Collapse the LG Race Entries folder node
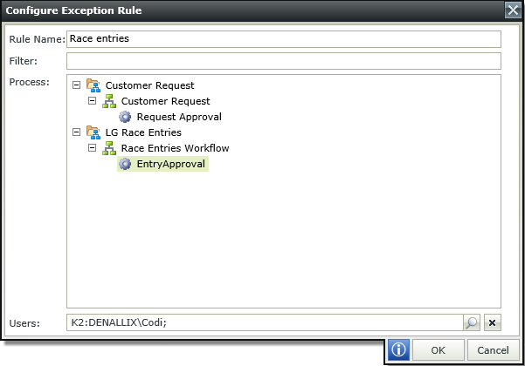 76,132
